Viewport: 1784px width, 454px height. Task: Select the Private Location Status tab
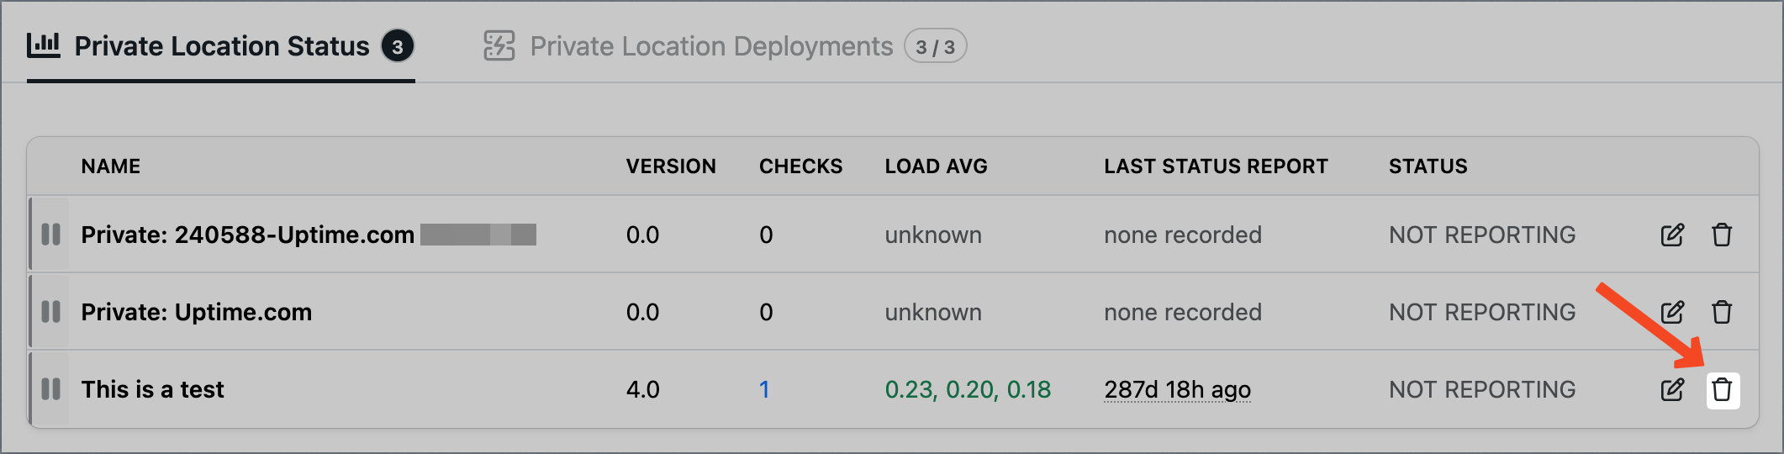tap(220, 46)
